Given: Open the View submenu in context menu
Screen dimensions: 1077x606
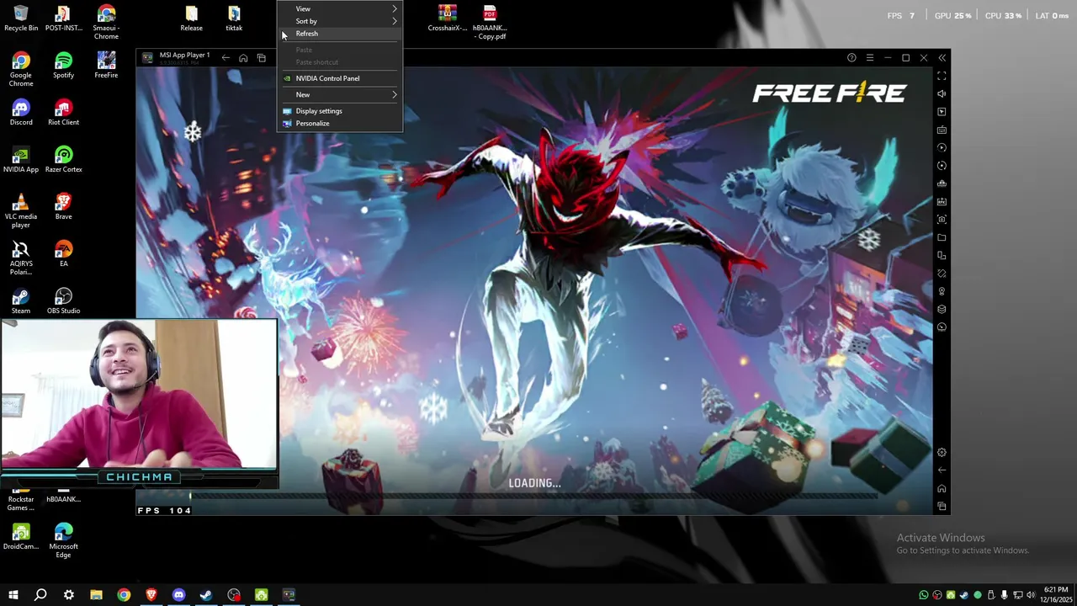Looking at the screenshot, I should 340,8.
